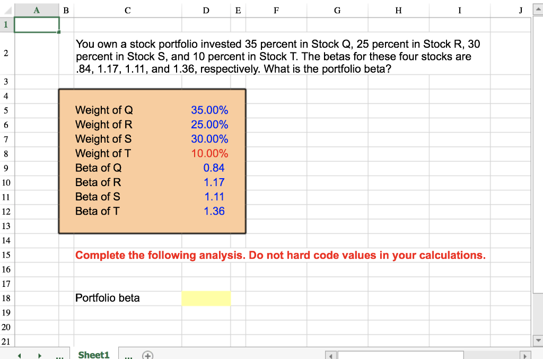
Task: Select column header D
Action: point(206,9)
